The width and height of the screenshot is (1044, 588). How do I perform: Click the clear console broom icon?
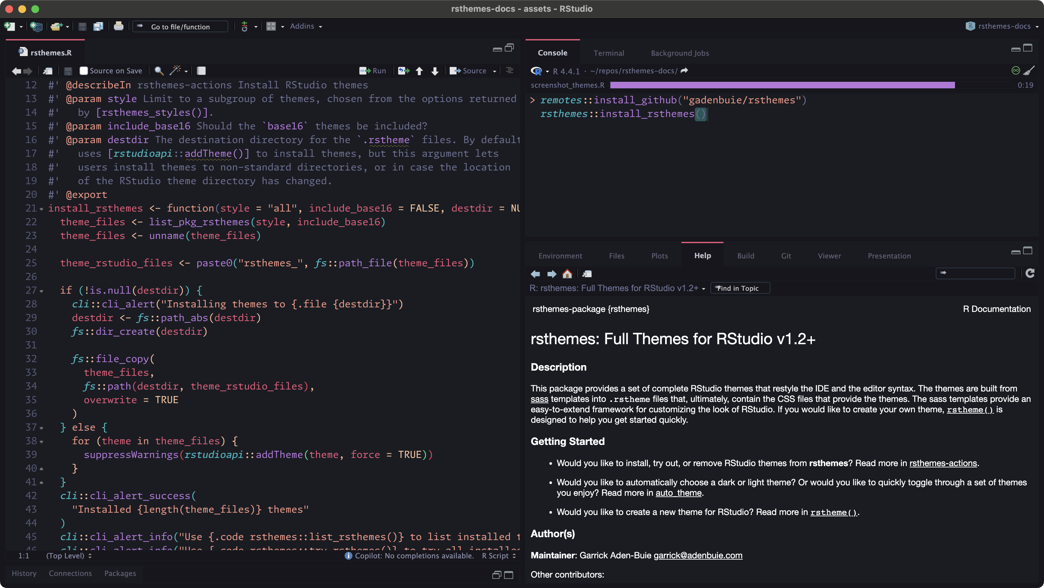pyautogui.click(x=1029, y=70)
